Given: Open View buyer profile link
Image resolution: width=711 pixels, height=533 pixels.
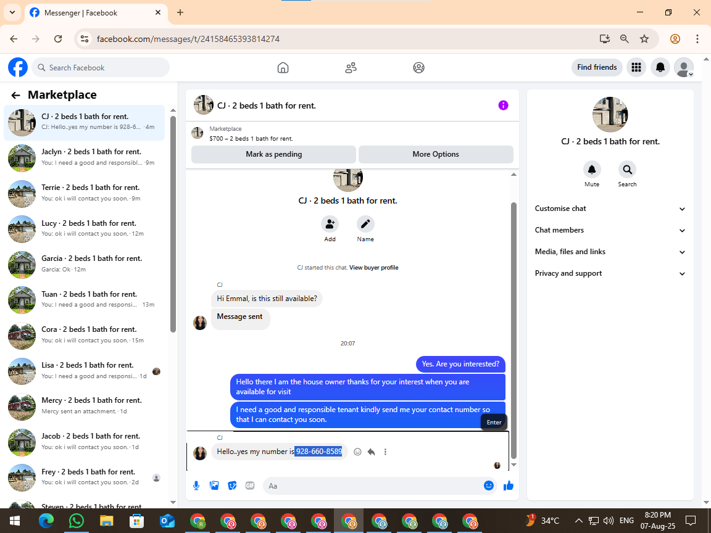Looking at the screenshot, I should coord(373,267).
